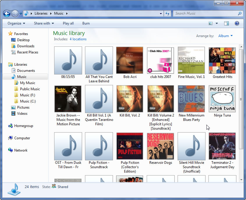Click the change view icon in toolbar
The height and width of the screenshot is (200, 246).
coord(211,23)
